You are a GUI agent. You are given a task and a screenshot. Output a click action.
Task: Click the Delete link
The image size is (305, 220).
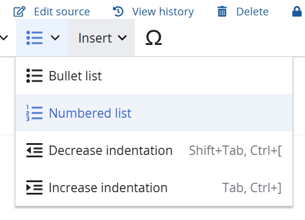click(x=252, y=12)
